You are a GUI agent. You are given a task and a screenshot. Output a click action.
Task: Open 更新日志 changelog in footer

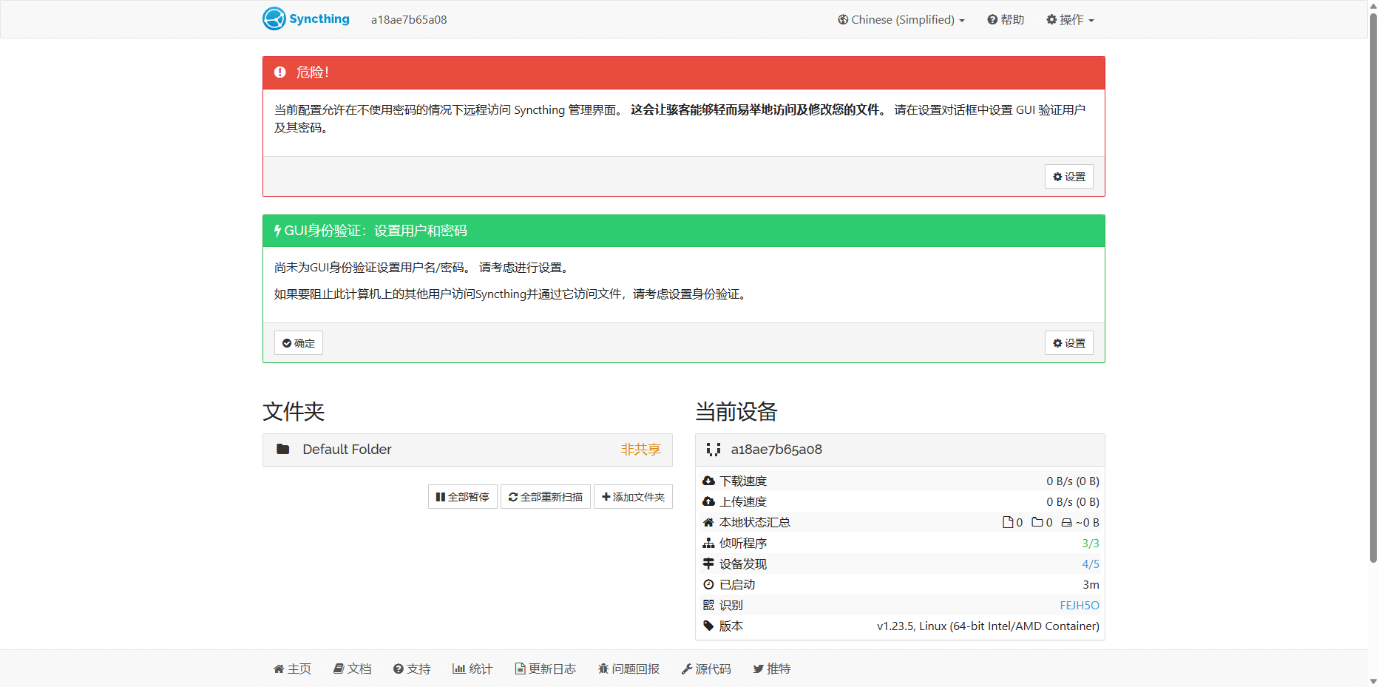coord(545,669)
